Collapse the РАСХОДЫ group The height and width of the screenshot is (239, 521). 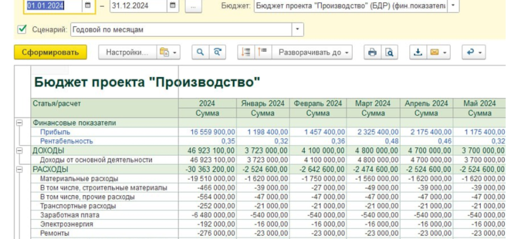pos(19,170)
